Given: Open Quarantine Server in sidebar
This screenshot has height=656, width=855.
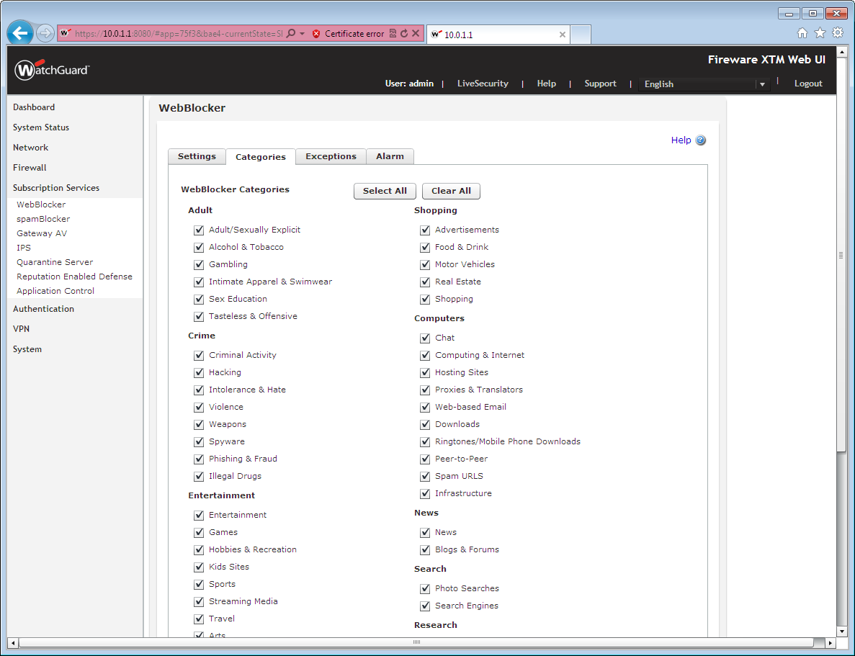Looking at the screenshot, I should (x=55, y=262).
